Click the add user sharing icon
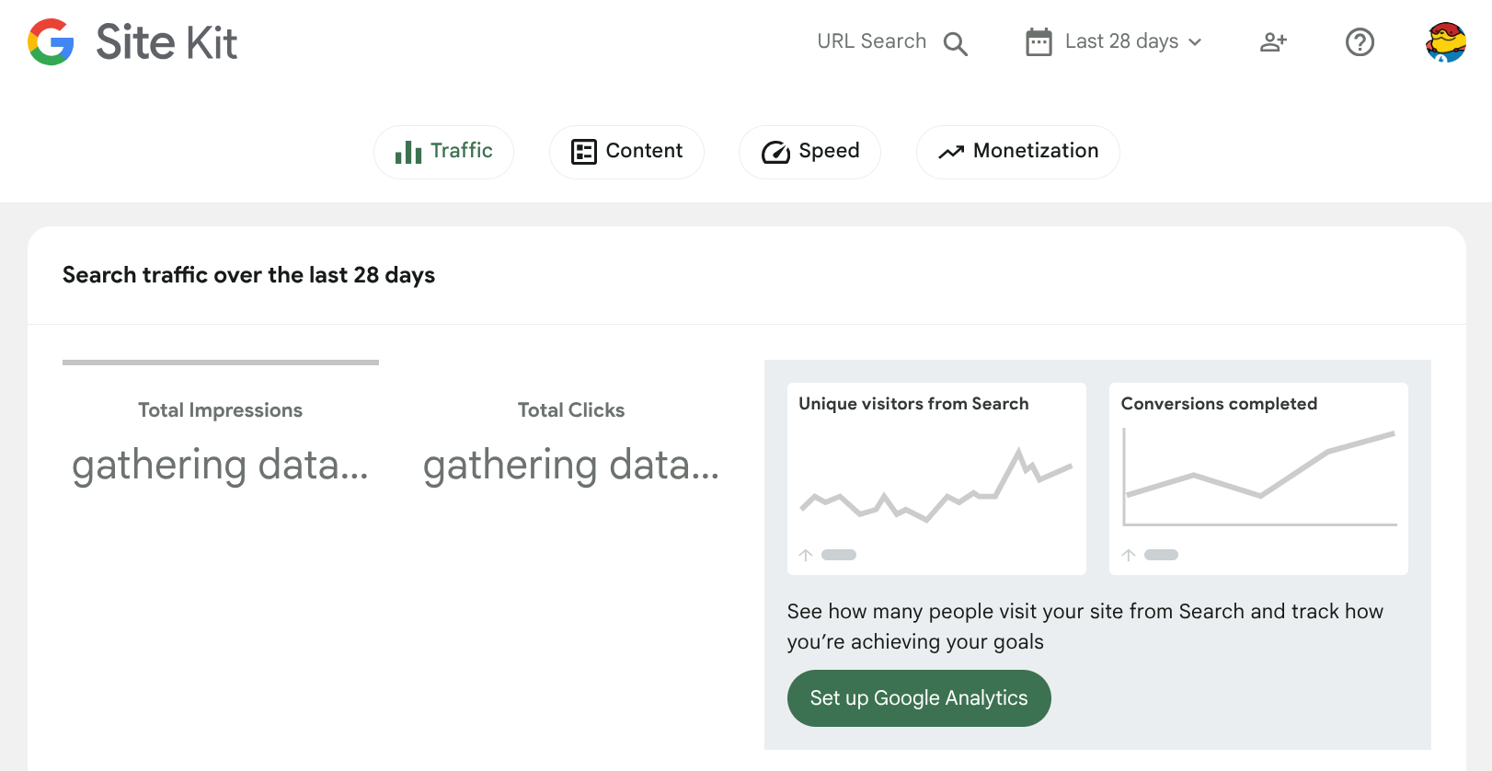 tap(1273, 42)
